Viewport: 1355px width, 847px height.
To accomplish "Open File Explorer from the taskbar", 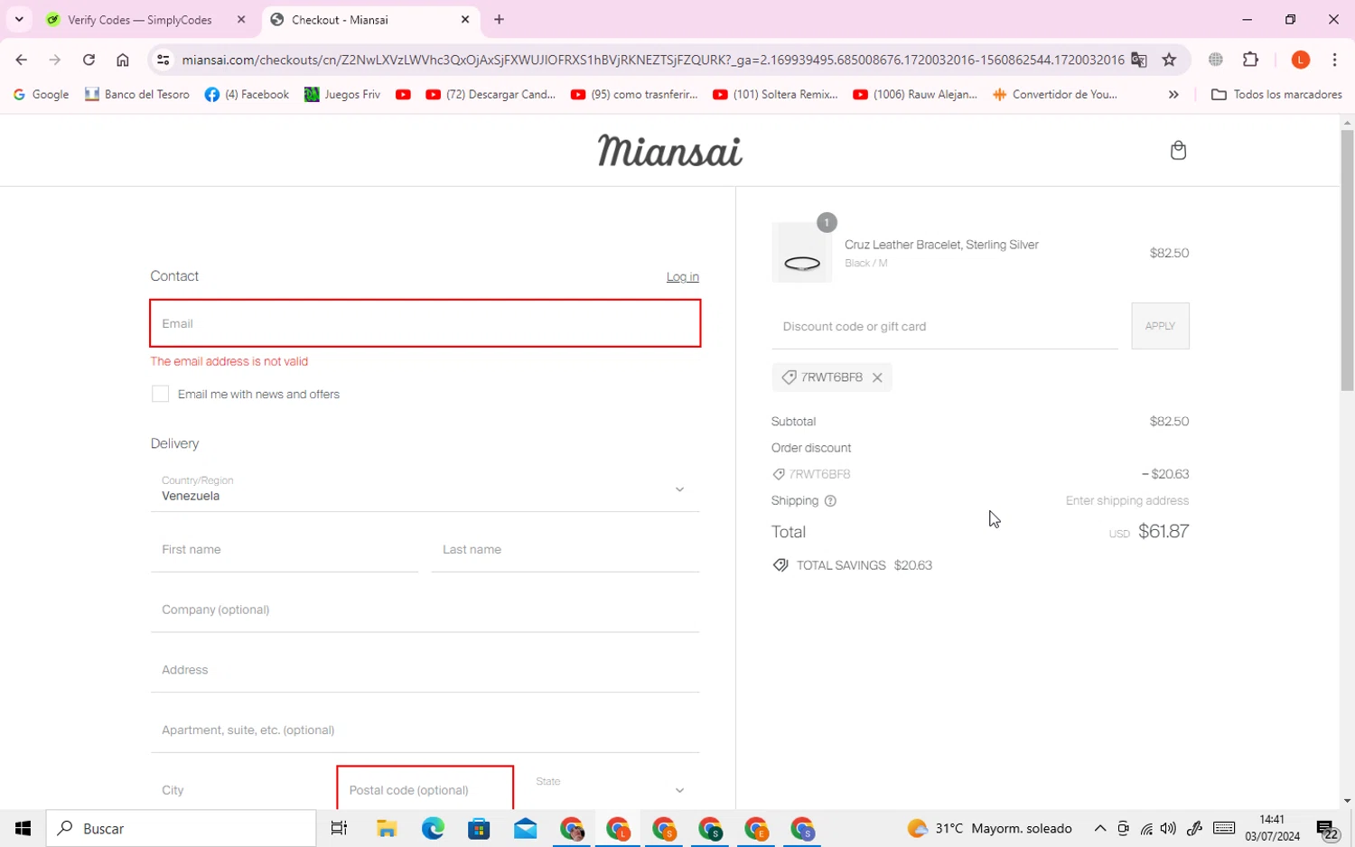I will 387,828.
